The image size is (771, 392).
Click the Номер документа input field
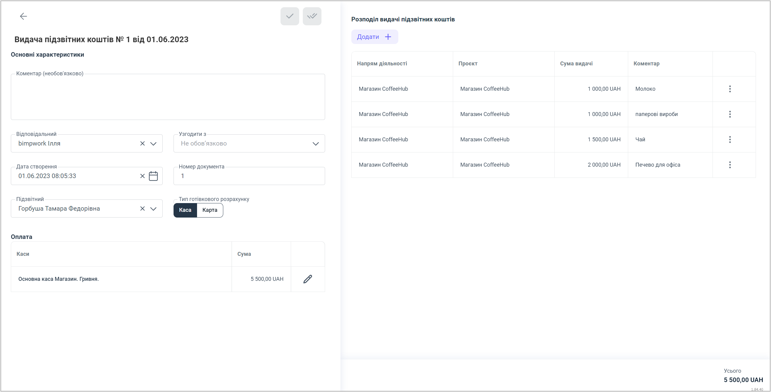(249, 176)
